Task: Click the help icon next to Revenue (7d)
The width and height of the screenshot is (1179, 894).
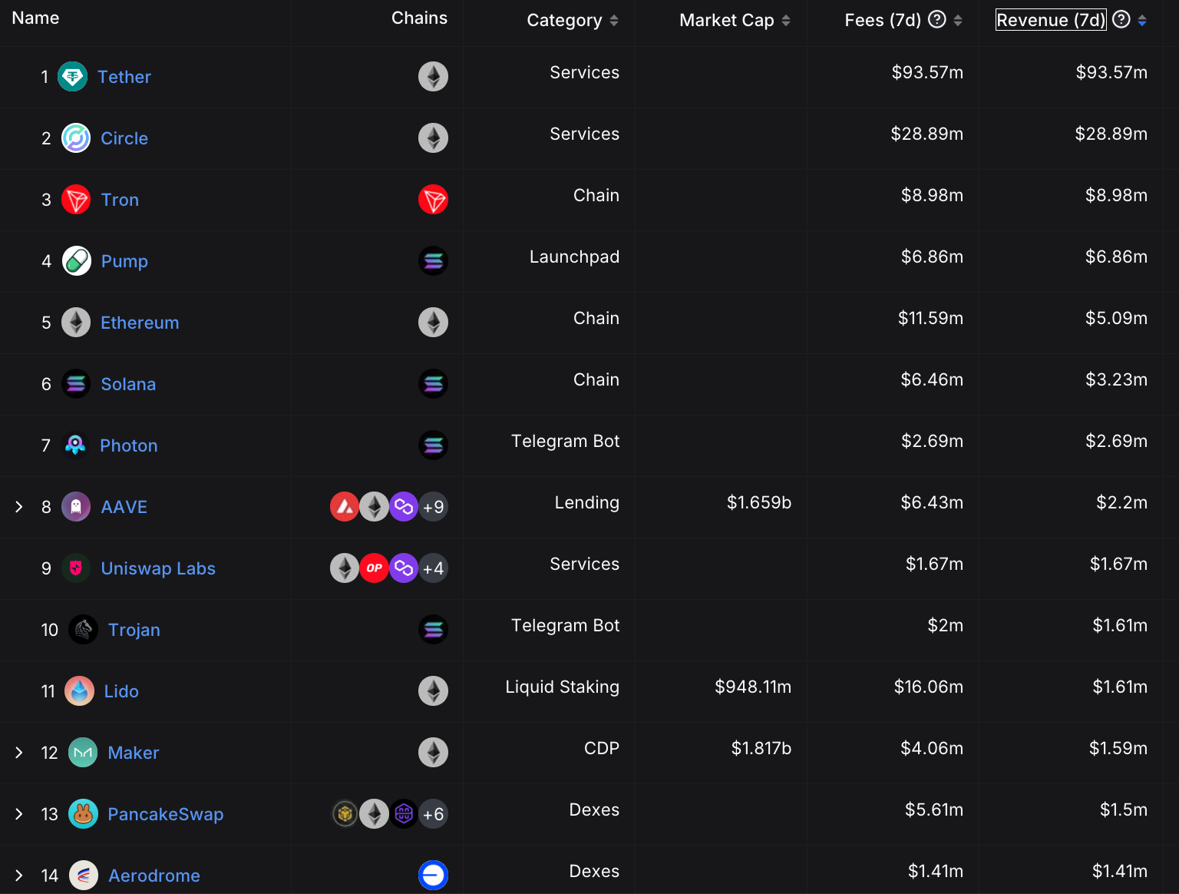Action: tap(1121, 19)
